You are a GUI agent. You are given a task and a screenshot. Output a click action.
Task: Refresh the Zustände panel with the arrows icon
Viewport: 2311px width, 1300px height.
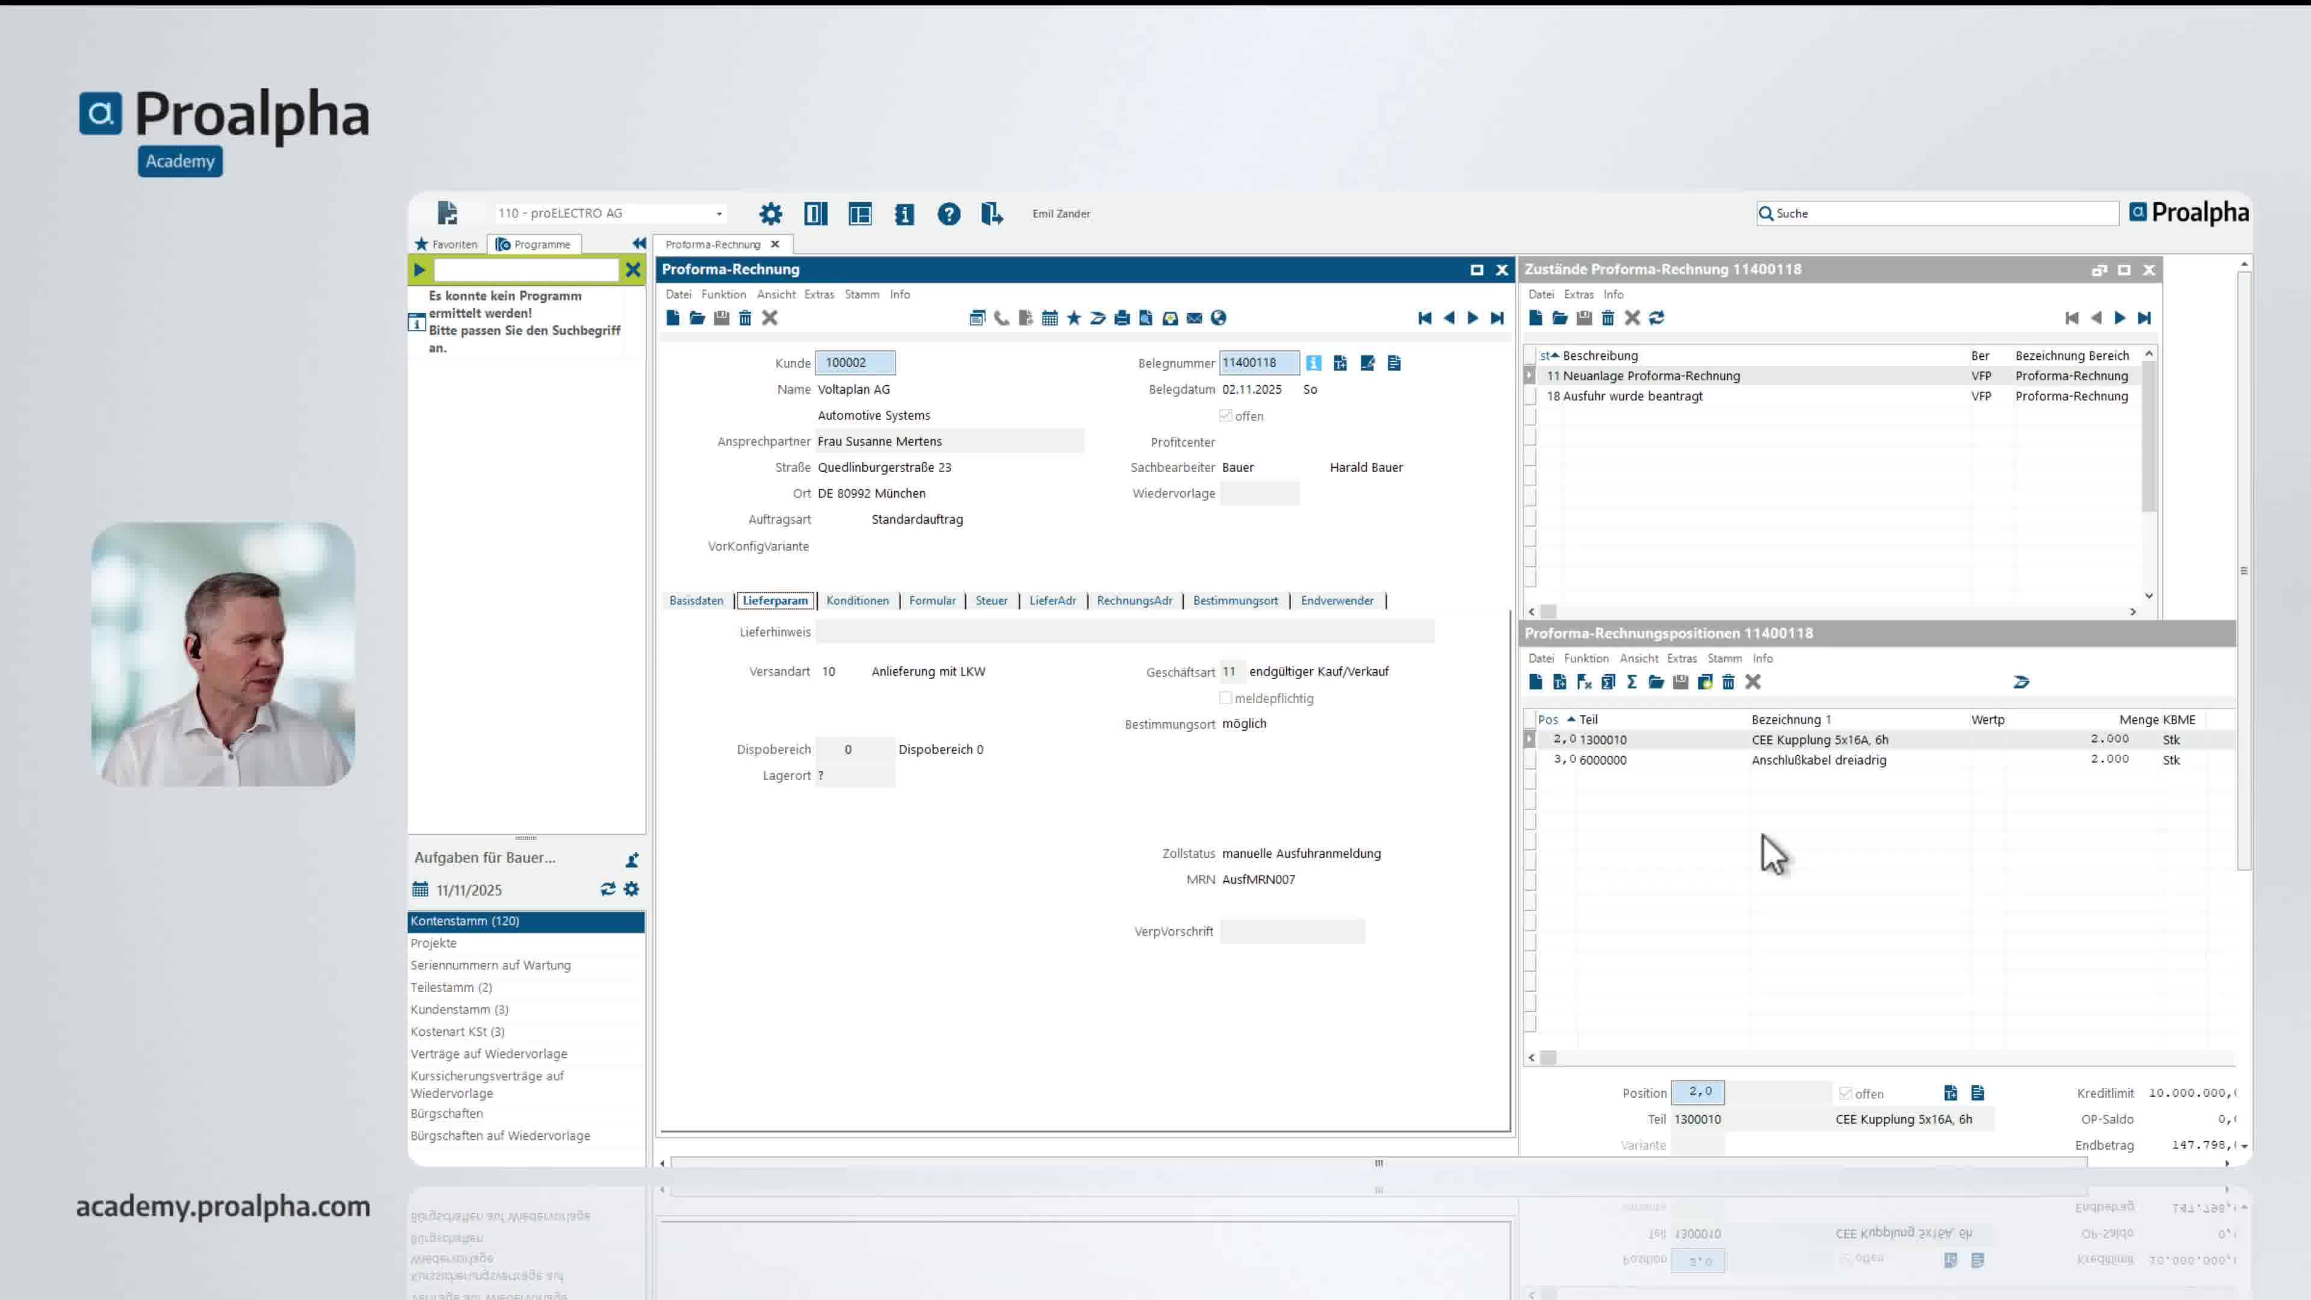tap(1656, 318)
